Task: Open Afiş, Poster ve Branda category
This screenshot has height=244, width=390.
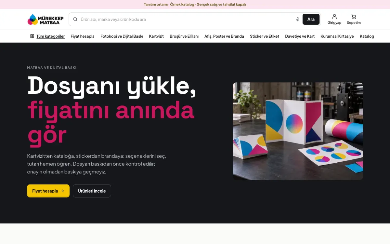Action: tap(224, 36)
